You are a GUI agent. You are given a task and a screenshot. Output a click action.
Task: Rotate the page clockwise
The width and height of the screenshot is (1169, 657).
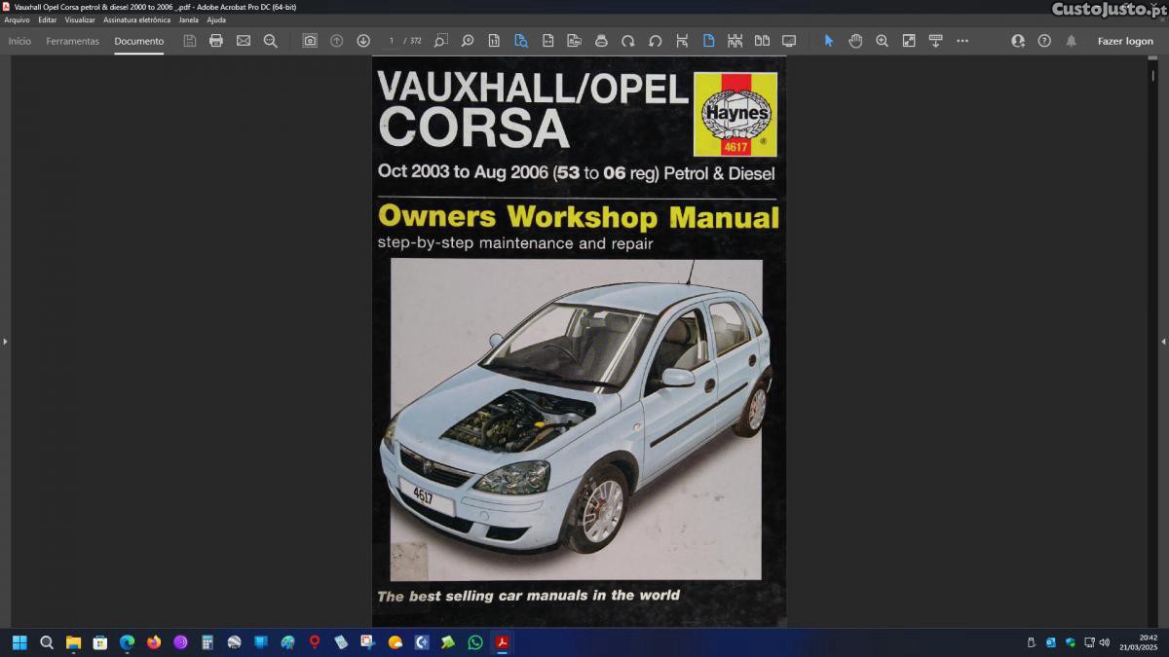click(x=628, y=41)
